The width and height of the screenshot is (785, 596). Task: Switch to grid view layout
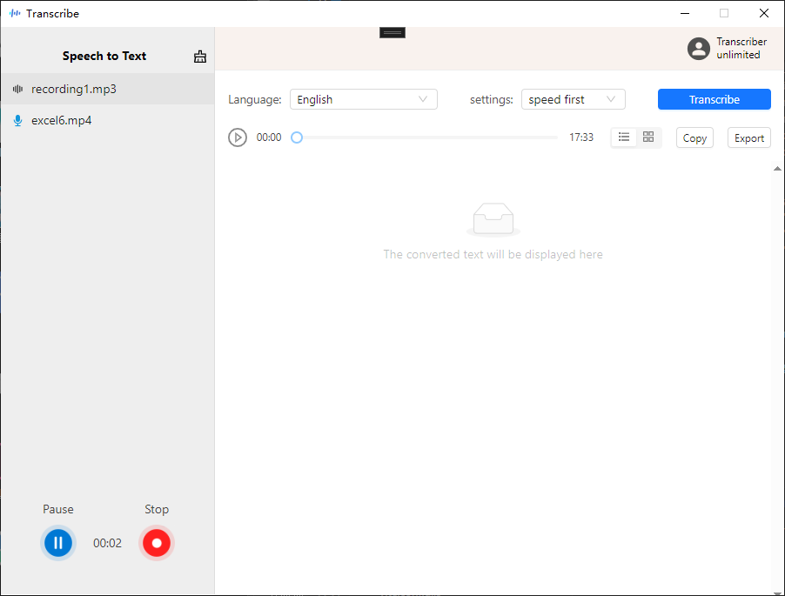point(648,137)
